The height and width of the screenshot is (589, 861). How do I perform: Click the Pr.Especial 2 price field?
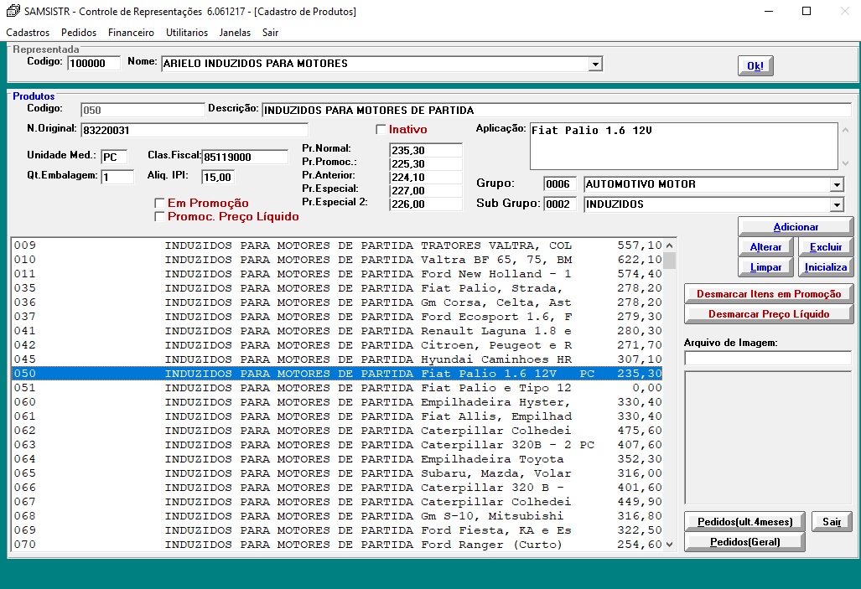[x=426, y=204]
